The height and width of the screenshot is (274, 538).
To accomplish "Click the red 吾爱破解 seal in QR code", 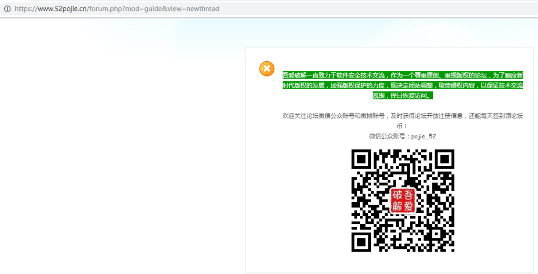I will tap(403, 201).
